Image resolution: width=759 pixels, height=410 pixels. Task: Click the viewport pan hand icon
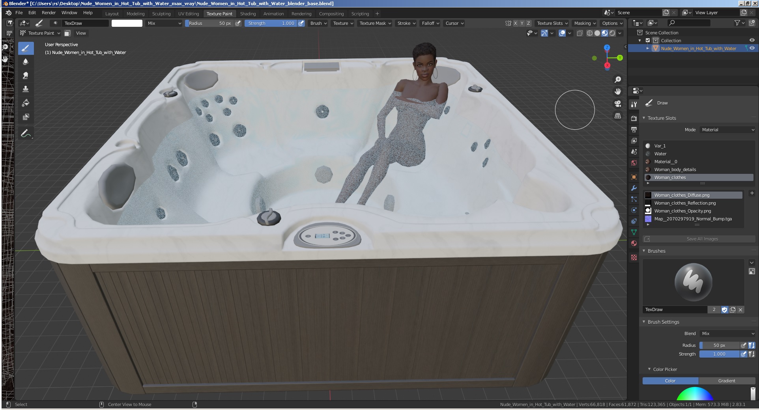click(x=618, y=91)
